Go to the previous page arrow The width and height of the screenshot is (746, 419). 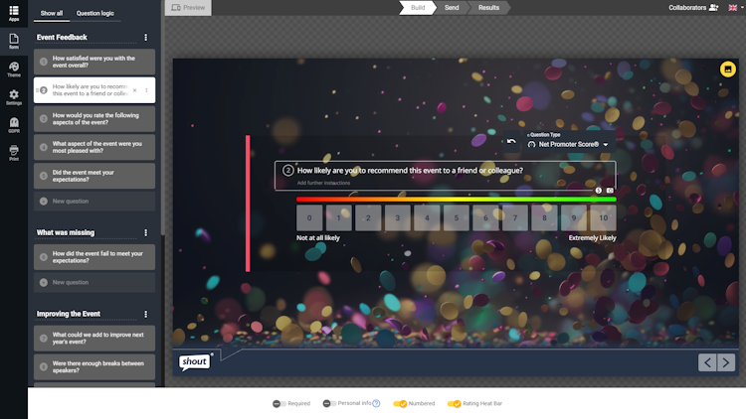click(707, 363)
